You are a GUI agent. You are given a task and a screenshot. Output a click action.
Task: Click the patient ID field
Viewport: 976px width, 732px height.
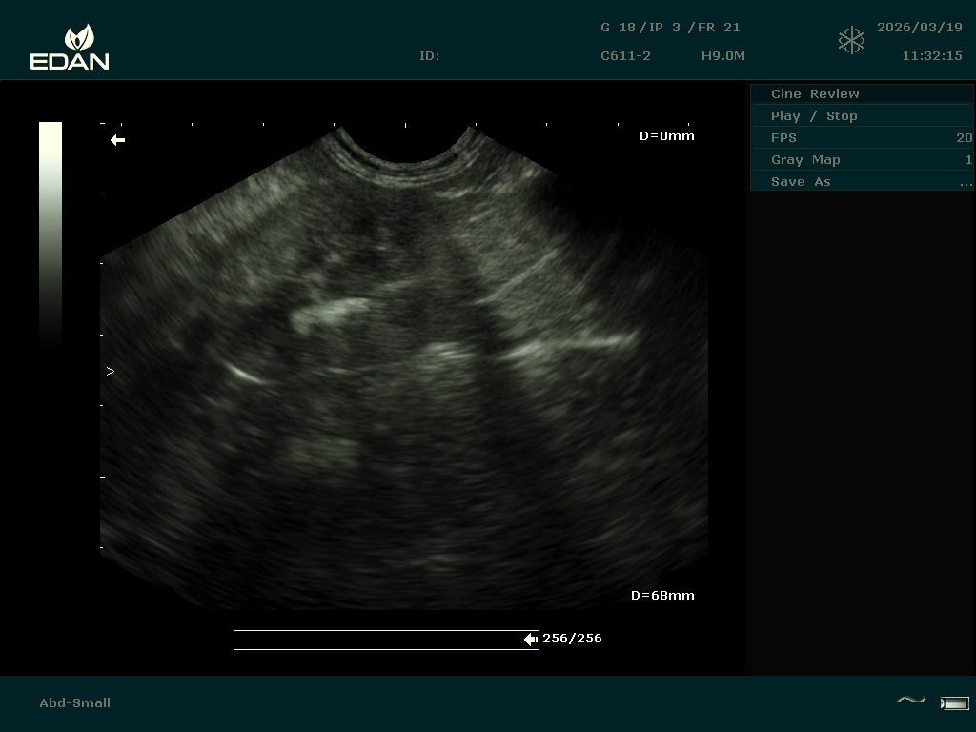[430, 56]
